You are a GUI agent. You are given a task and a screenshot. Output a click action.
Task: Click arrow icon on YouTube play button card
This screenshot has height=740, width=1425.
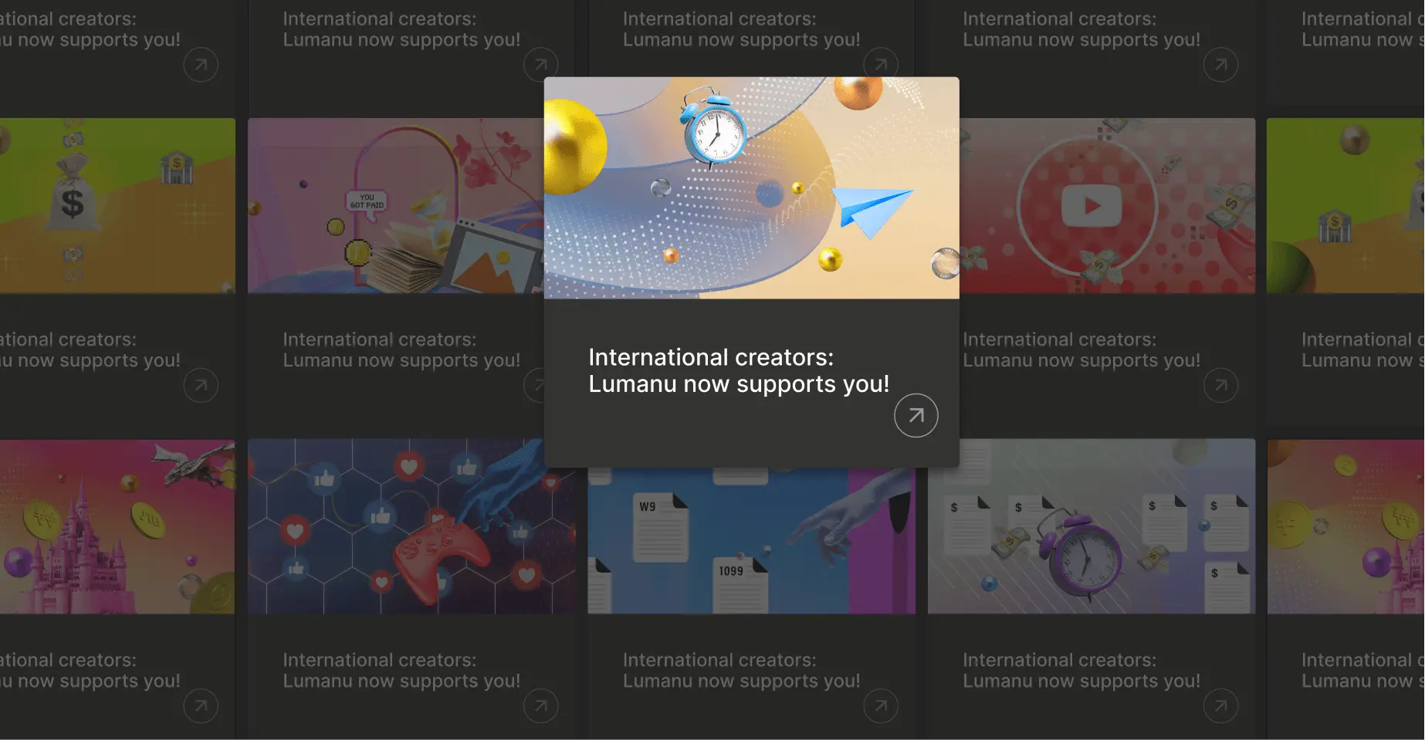click(1220, 385)
